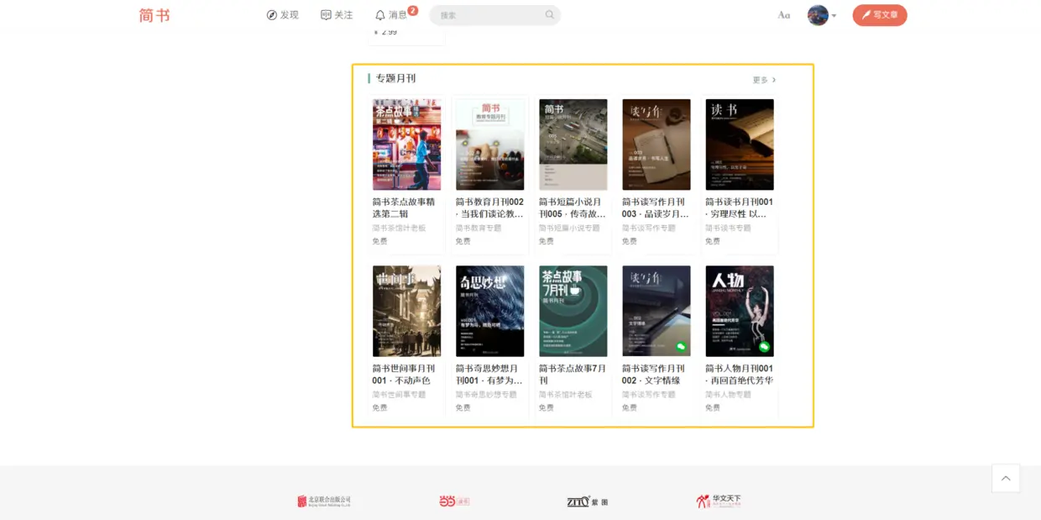Image resolution: width=1041 pixels, height=520 pixels.
Task: Open the ZITO 紫图 footer link
Action: 588,500
